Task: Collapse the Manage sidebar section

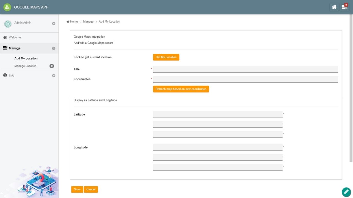Action: coord(54,48)
